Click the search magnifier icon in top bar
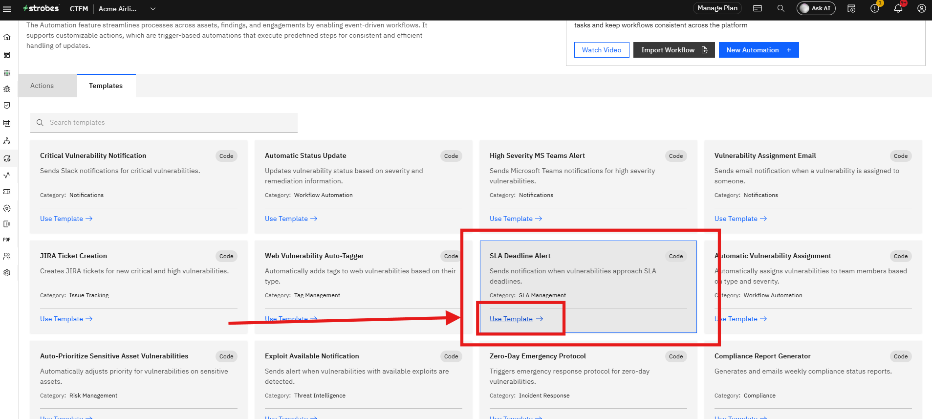Screen dimensions: 932x419 click(x=781, y=8)
